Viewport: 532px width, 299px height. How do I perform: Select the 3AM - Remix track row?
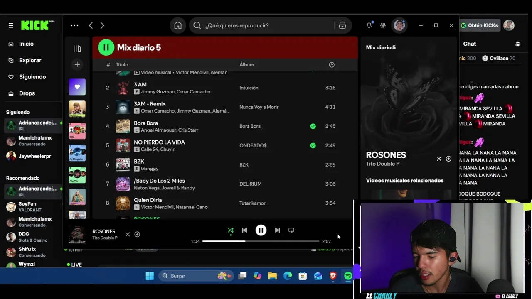click(224, 107)
